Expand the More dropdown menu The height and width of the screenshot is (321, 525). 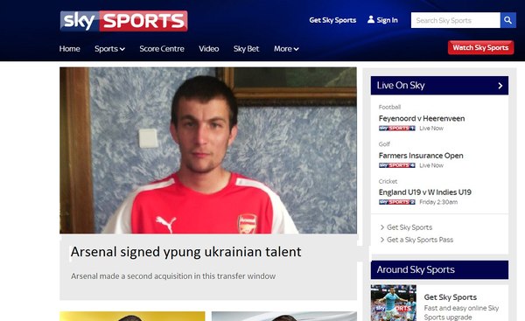point(286,49)
